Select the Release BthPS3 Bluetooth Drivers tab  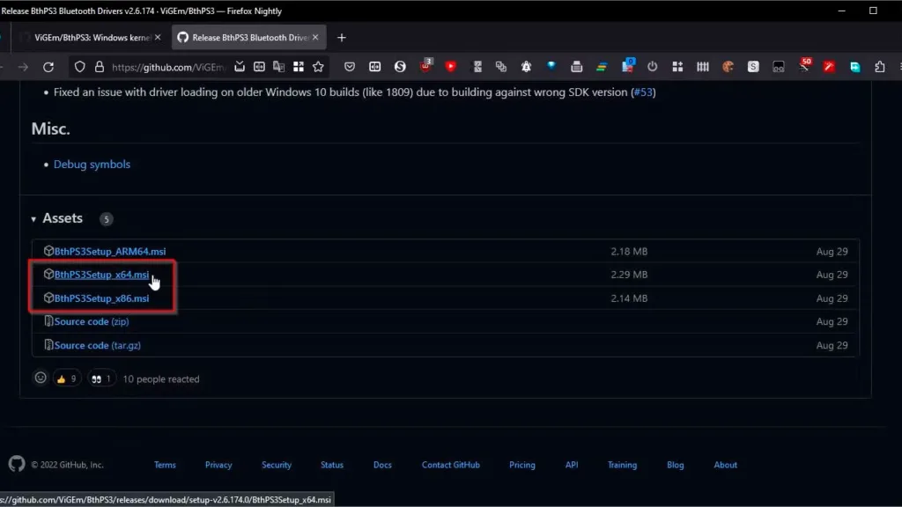coord(248,37)
